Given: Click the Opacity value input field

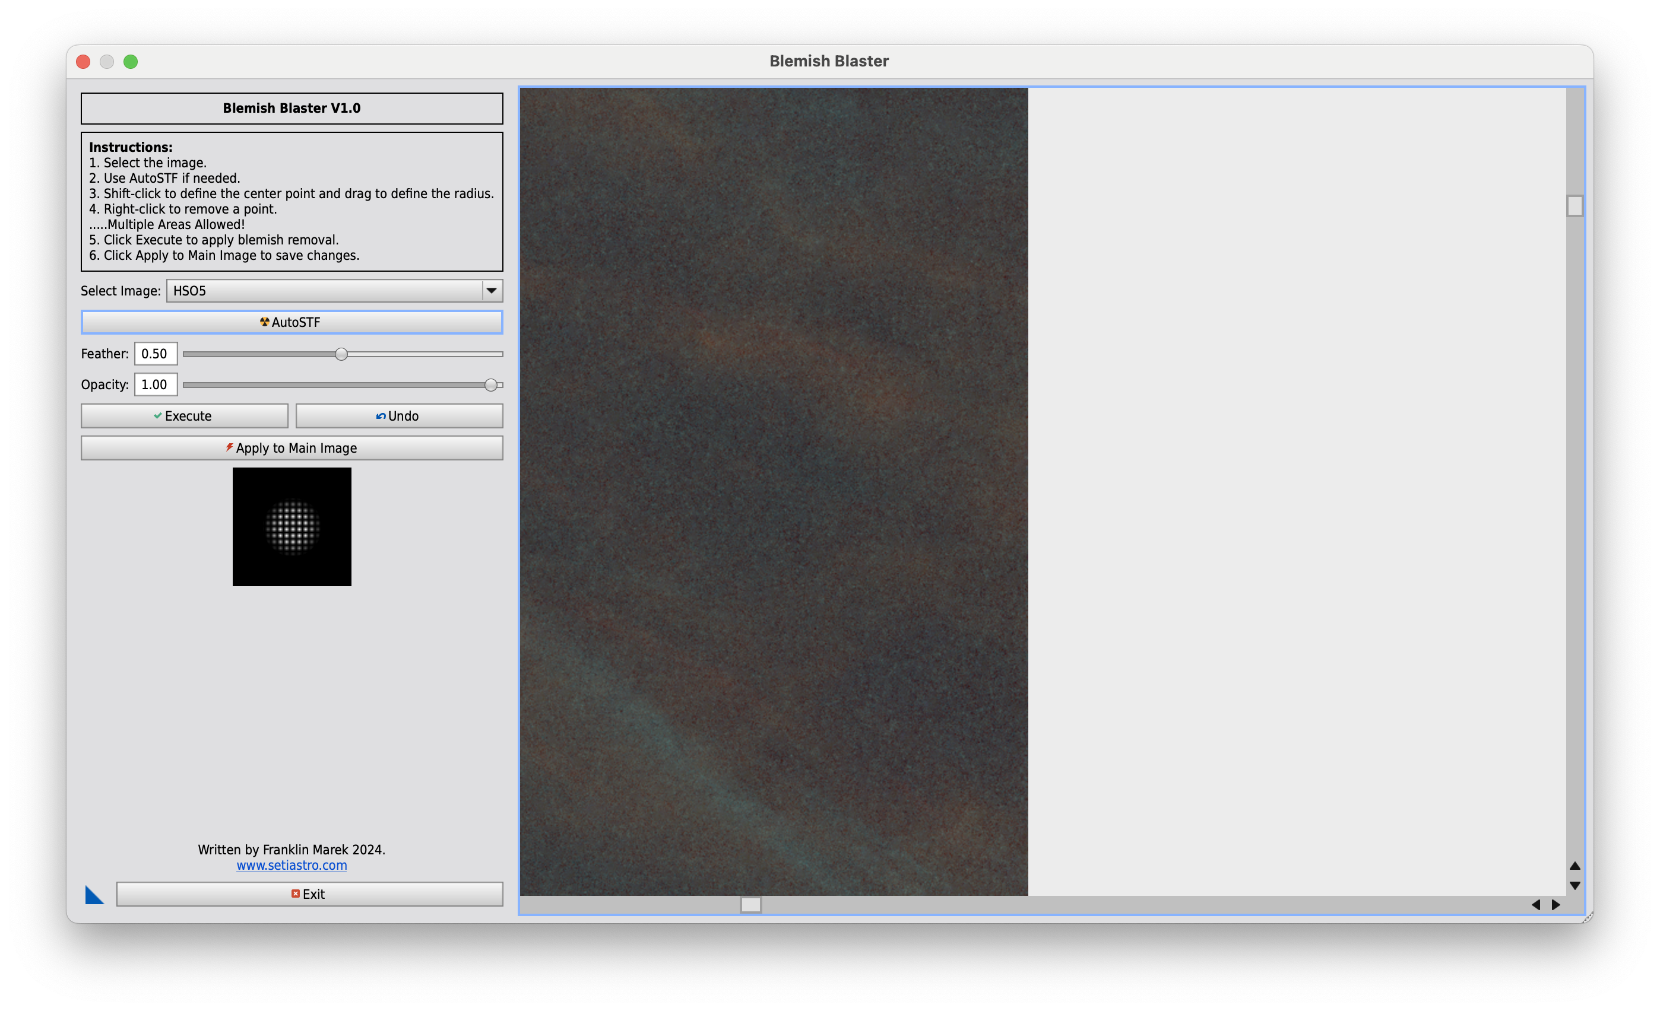Looking at the screenshot, I should (156, 384).
